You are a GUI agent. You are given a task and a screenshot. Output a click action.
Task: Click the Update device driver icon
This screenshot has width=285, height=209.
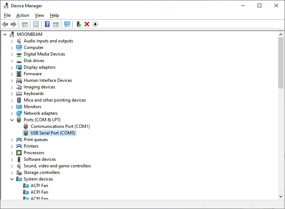[78, 24]
